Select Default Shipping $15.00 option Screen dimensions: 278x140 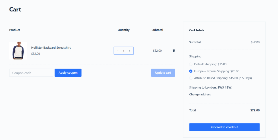tap(191, 64)
